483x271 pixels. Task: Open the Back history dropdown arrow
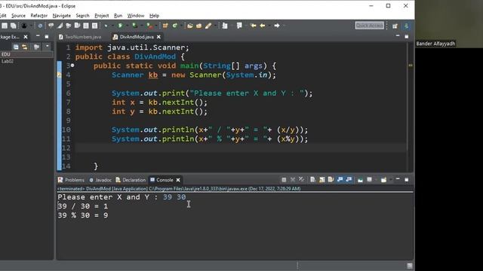click(269, 26)
